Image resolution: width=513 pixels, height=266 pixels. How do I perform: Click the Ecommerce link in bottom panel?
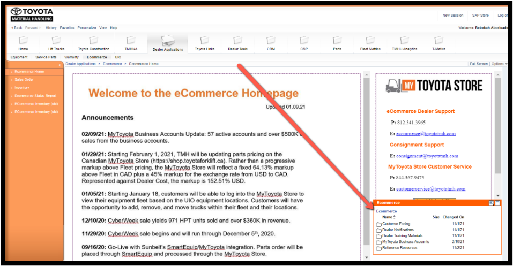(386, 211)
